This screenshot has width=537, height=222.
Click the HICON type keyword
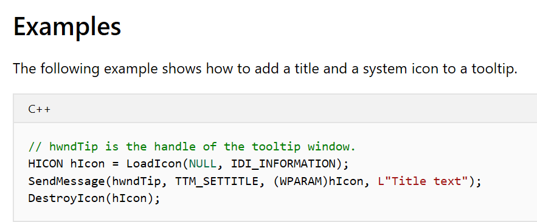click(46, 164)
